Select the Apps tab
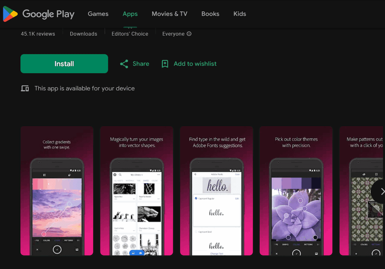Screen dimensions: 385x269 point(130,14)
